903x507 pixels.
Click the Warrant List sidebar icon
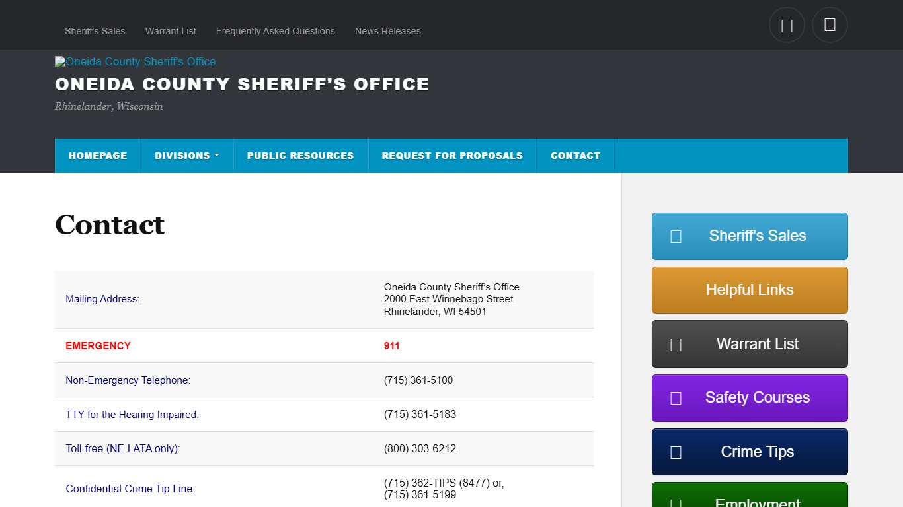[x=675, y=343]
